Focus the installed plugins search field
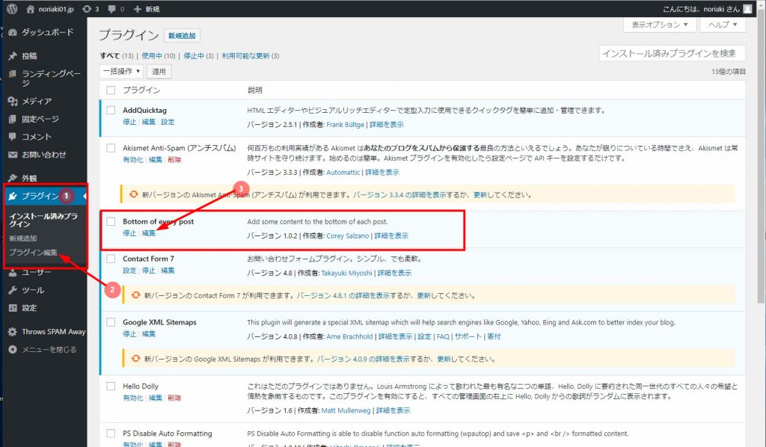Screen dimensions: 766x447 [x=672, y=53]
